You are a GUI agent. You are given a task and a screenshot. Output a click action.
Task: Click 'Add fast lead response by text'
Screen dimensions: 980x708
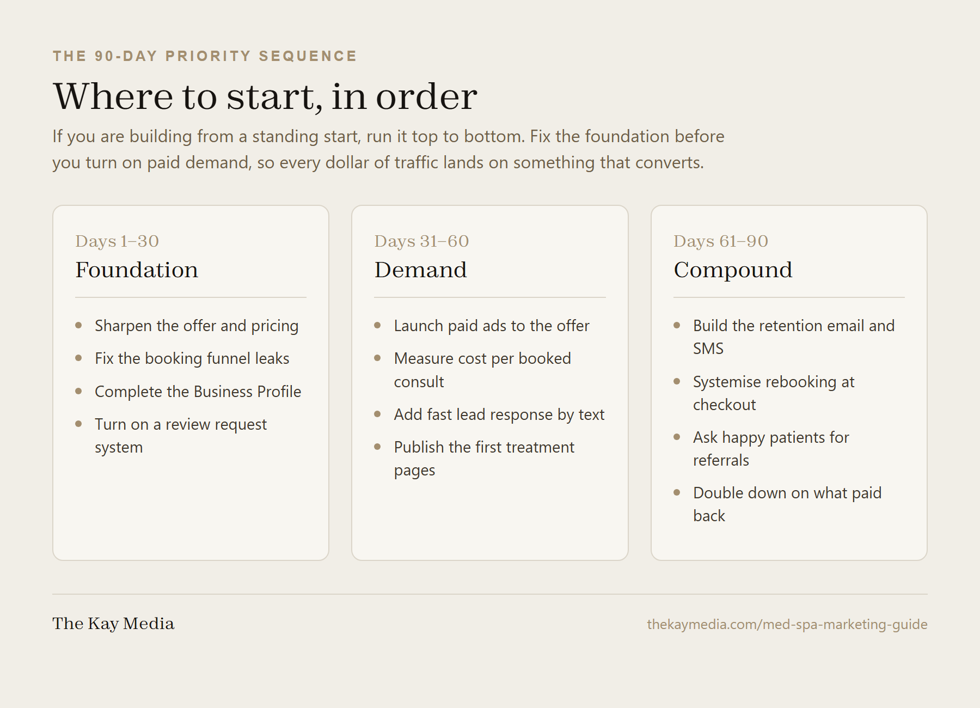(x=499, y=414)
